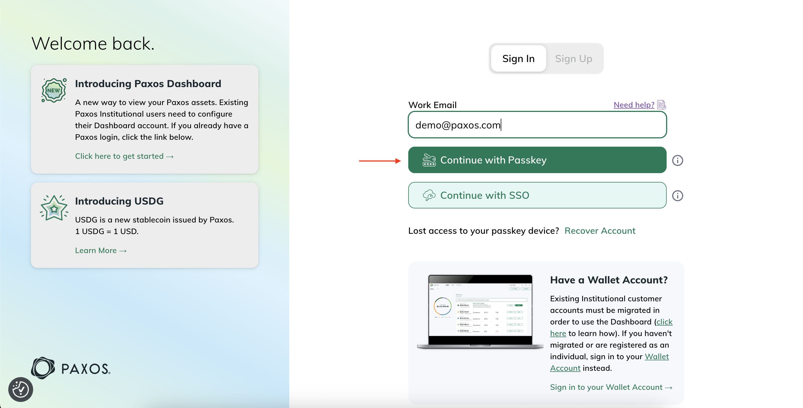Click the SSO key icon
The height and width of the screenshot is (408, 803).
click(429, 195)
